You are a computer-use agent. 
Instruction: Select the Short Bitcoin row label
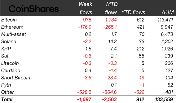click(16, 78)
